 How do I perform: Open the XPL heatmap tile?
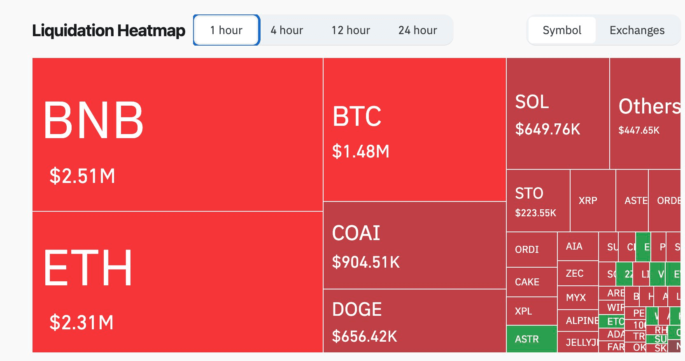[531, 311]
